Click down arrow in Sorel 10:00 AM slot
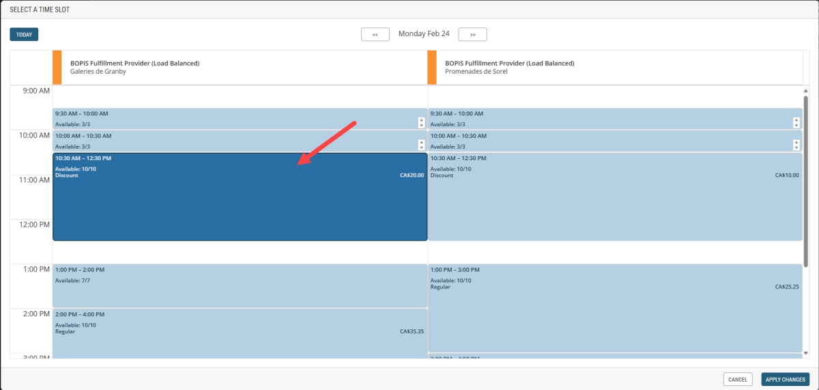The width and height of the screenshot is (819, 390). point(796,147)
